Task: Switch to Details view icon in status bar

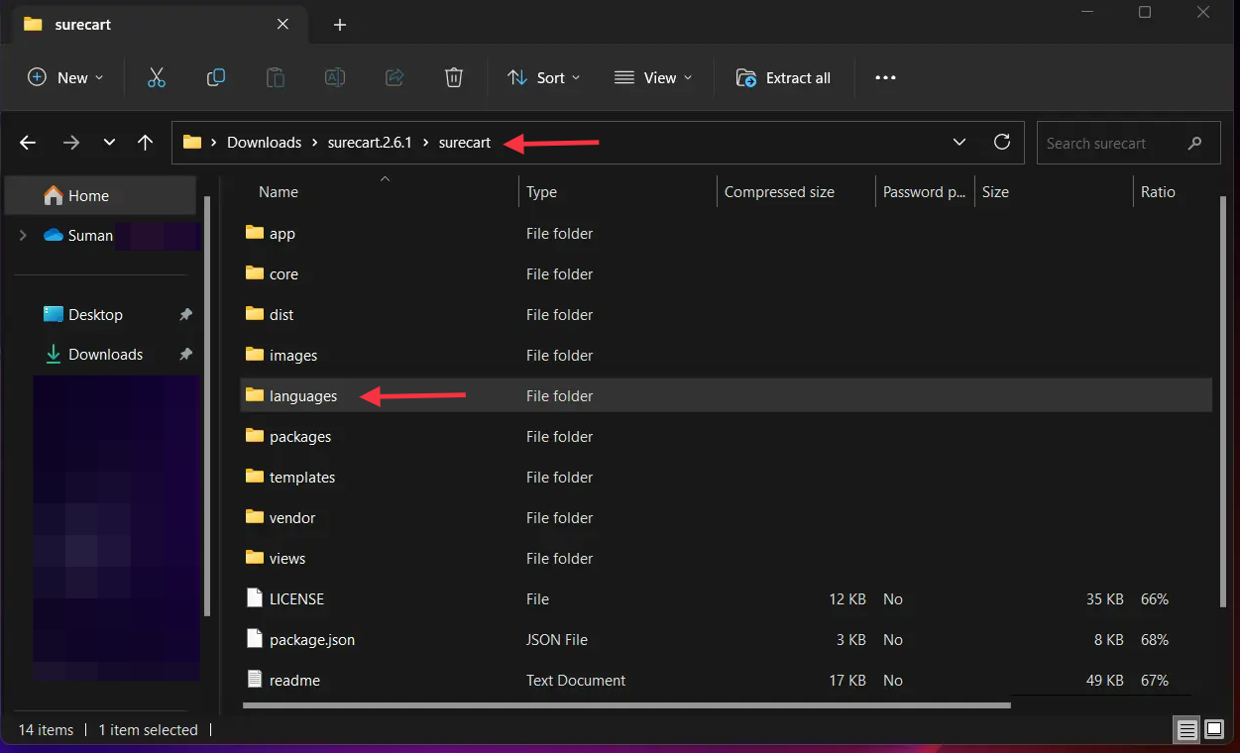Action: (x=1186, y=730)
